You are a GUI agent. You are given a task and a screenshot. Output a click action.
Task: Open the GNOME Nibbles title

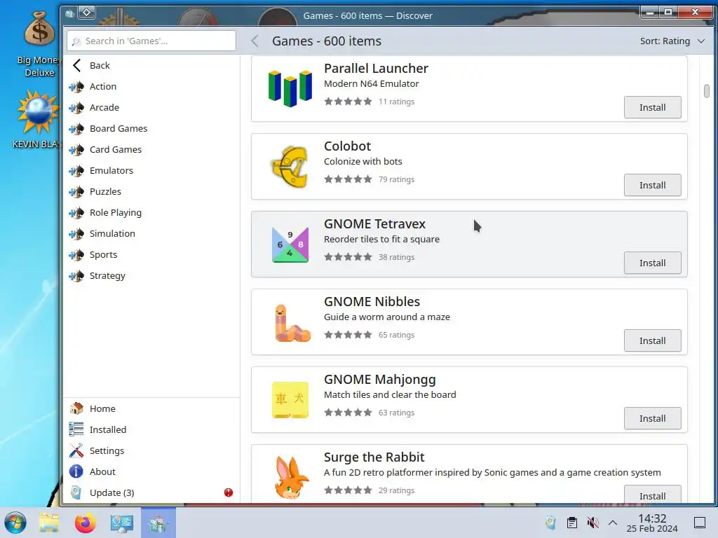(372, 302)
